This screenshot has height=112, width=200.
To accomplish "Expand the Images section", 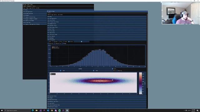I will pos(97,98).
